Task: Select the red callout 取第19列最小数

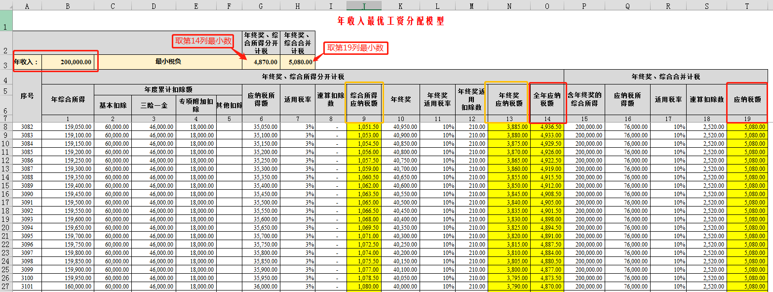Action: [x=355, y=48]
